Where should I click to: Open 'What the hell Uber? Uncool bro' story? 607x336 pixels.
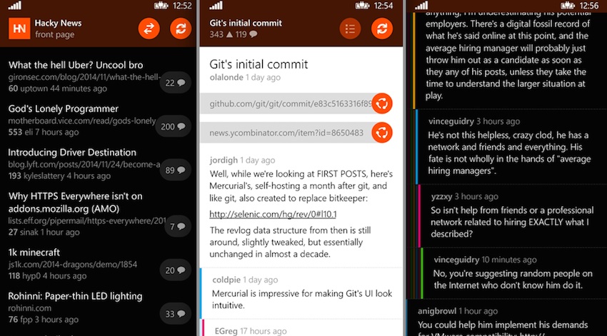[x=76, y=65]
